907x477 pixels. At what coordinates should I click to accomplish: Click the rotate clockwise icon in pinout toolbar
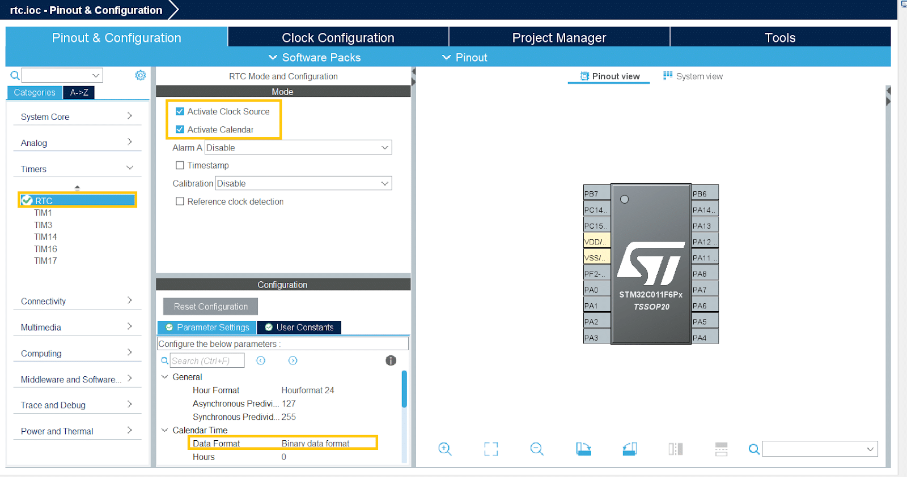point(583,449)
